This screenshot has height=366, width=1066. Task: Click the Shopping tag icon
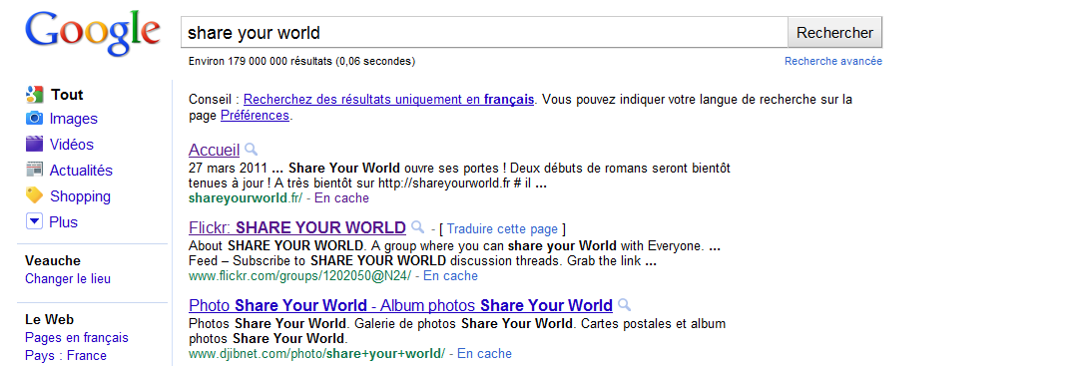(34, 195)
